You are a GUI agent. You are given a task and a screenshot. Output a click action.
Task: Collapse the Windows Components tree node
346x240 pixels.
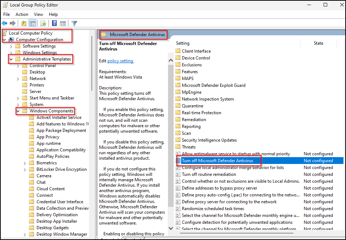pos(18,111)
